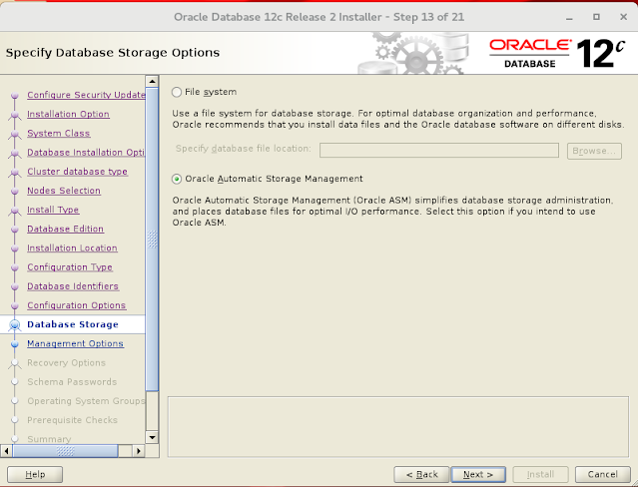Click the horizontal scrollbar thumb under steps
Image resolution: width=638 pixels, height=487 pixels.
pyautogui.click(x=65, y=451)
